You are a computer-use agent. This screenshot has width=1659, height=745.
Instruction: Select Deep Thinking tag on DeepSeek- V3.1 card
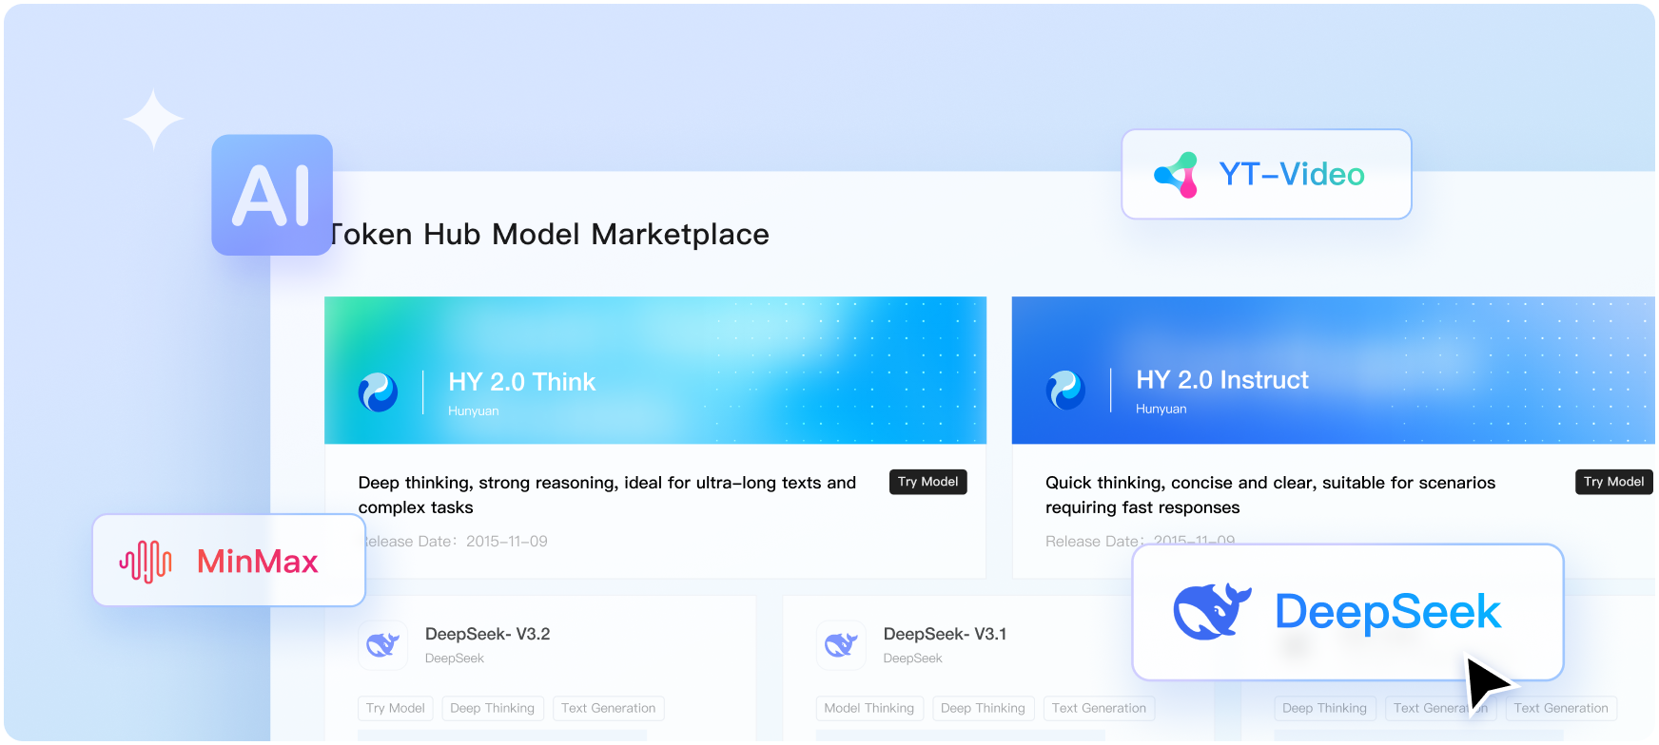(984, 708)
